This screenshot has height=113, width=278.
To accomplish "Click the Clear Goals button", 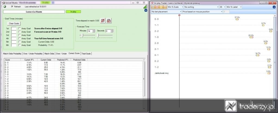I will (14, 23).
